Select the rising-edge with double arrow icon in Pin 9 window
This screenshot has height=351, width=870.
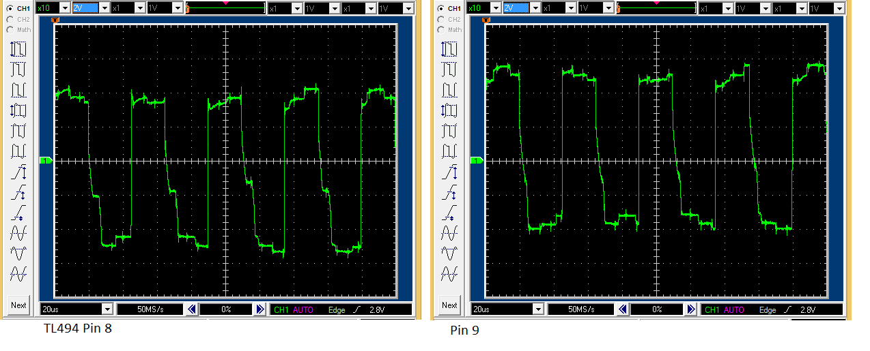click(x=449, y=172)
